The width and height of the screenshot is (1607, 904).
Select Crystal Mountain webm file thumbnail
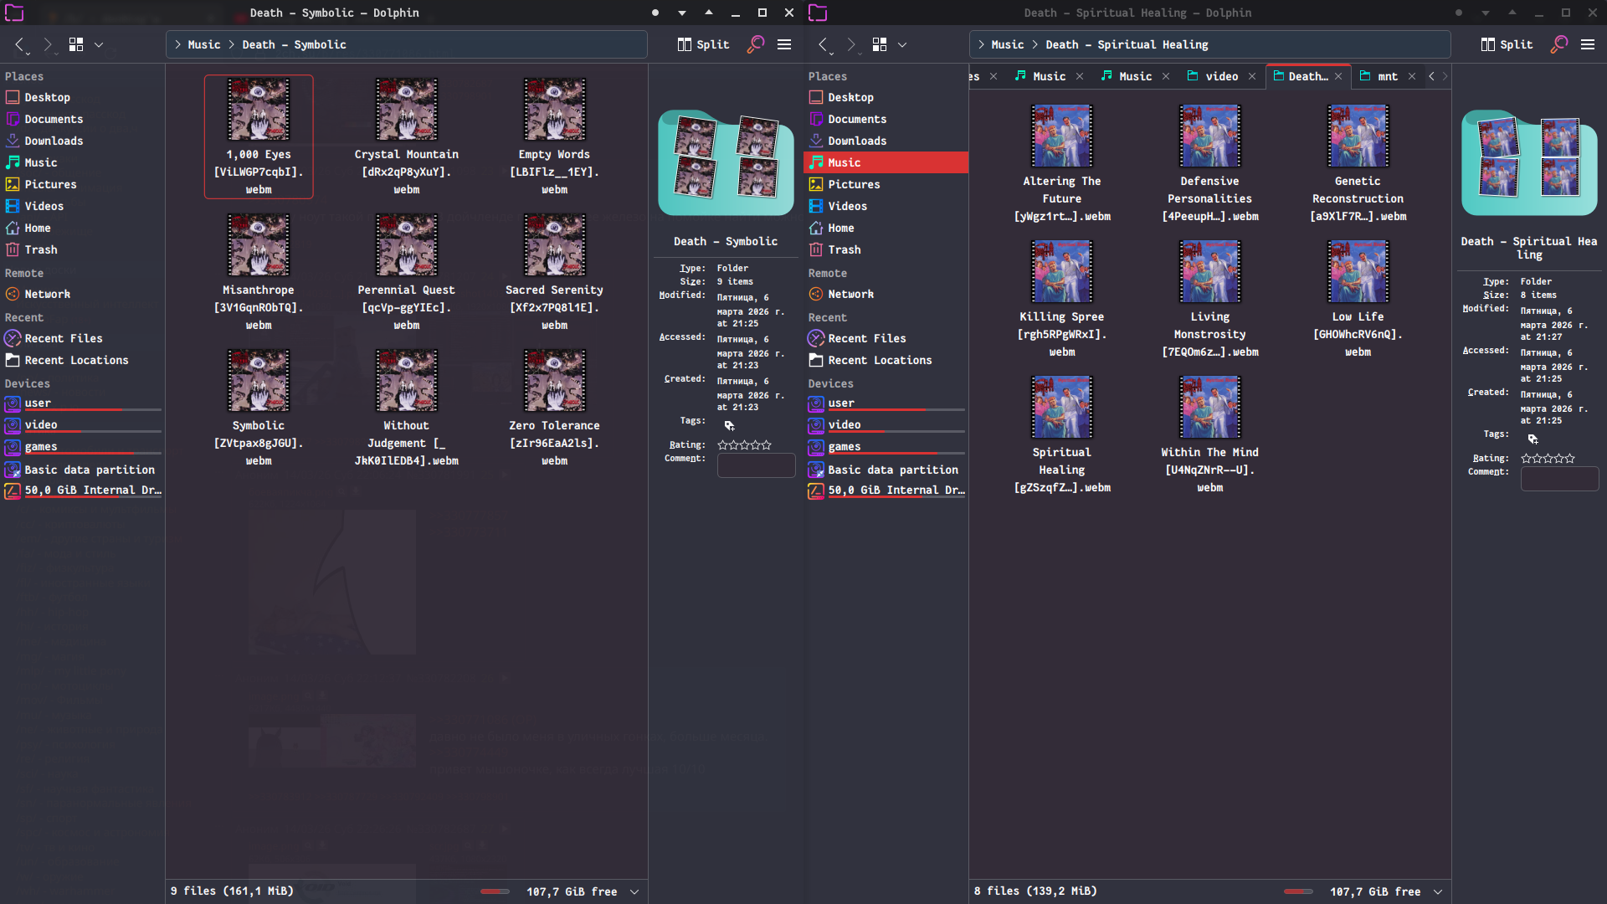[406, 110]
